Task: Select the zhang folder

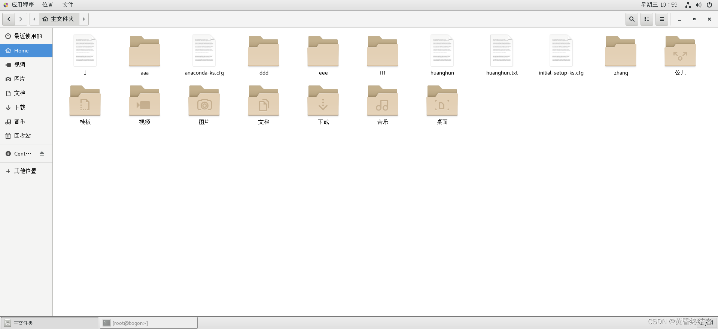Action: point(621,55)
